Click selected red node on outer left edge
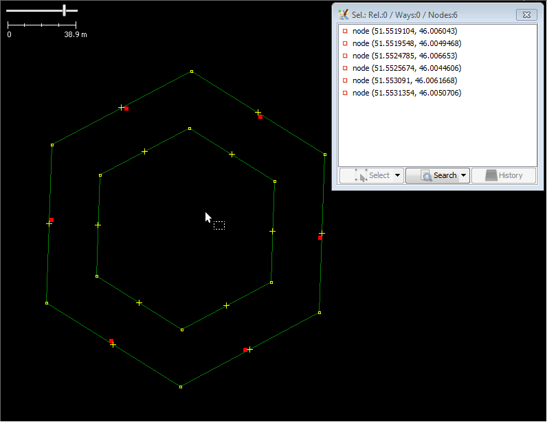Screen dimensions: 547x422 [52, 220]
